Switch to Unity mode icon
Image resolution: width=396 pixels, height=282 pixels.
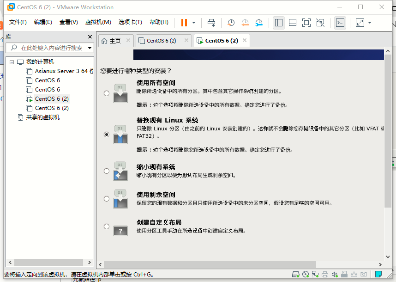pos(320,23)
